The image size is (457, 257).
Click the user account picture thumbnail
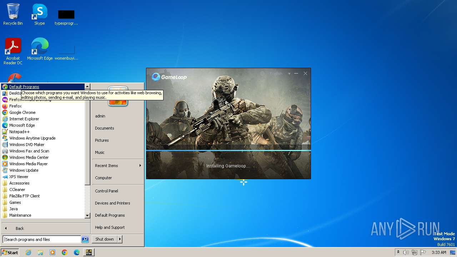118,96
